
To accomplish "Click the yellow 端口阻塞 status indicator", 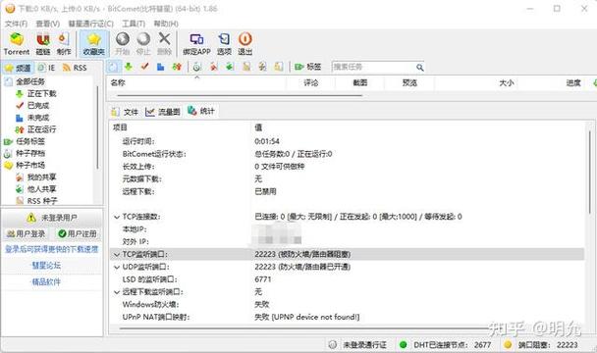I will pyautogui.click(x=508, y=344).
